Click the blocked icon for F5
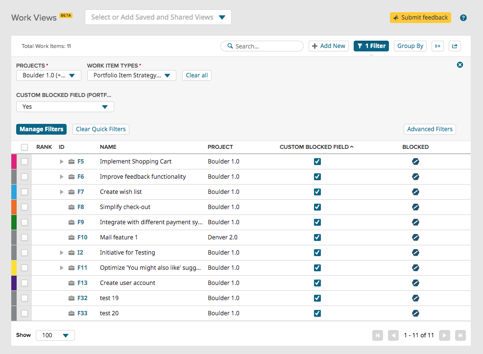Screen dimensions: 483x354 click(415, 161)
